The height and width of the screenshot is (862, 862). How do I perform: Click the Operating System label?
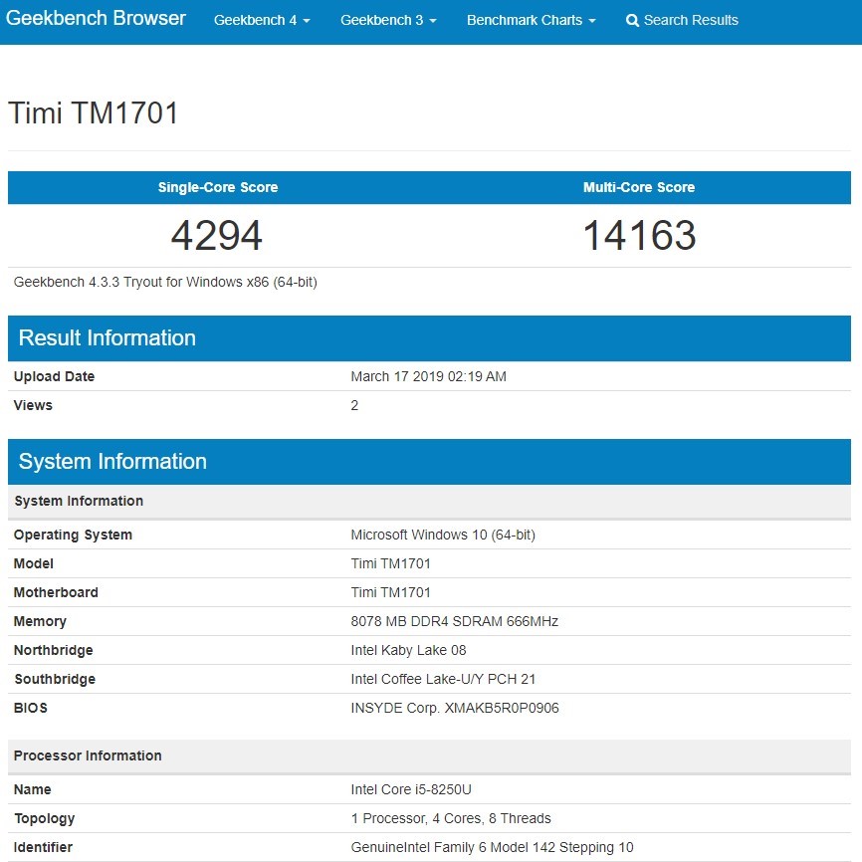[73, 535]
